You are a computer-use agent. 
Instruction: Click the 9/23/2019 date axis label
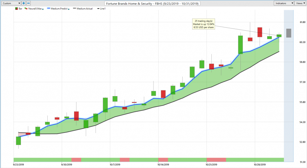pos(19,165)
